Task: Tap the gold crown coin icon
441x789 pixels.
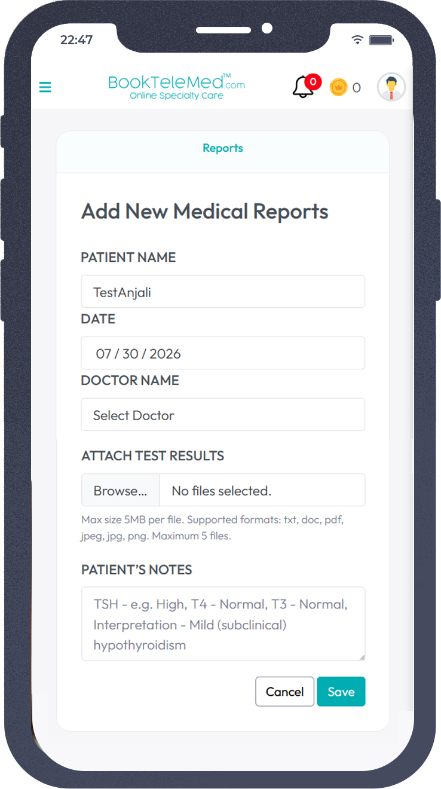Action: 338,87
